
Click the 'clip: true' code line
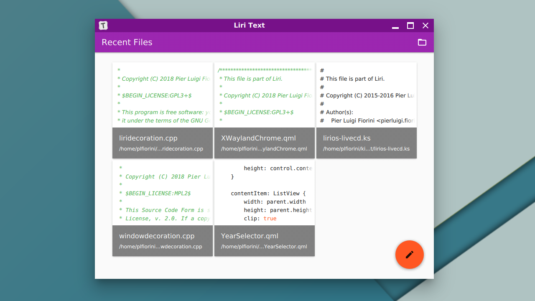pyautogui.click(x=260, y=219)
